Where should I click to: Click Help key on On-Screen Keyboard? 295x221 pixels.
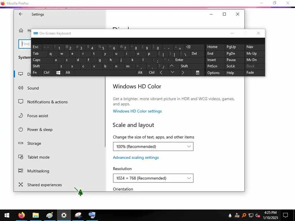pos(235,73)
